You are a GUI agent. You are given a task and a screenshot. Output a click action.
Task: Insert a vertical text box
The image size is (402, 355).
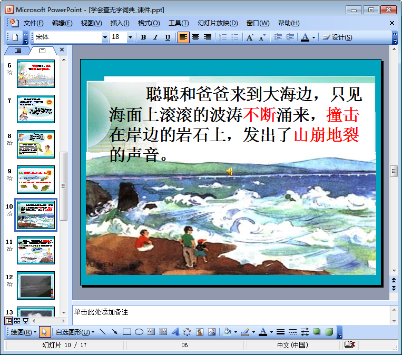(163, 332)
